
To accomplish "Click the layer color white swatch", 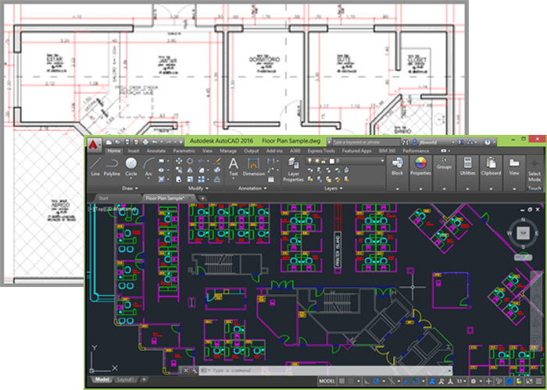I will (x=332, y=161).
